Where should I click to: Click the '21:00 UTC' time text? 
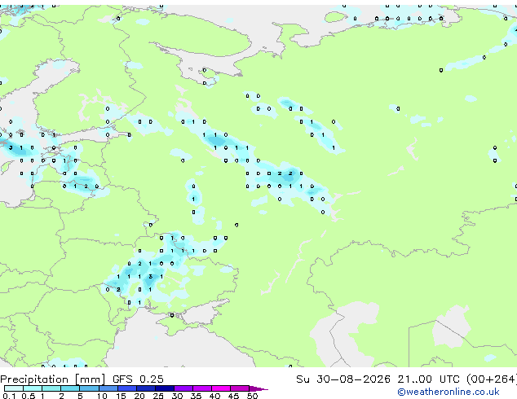[x=428, y=379]
